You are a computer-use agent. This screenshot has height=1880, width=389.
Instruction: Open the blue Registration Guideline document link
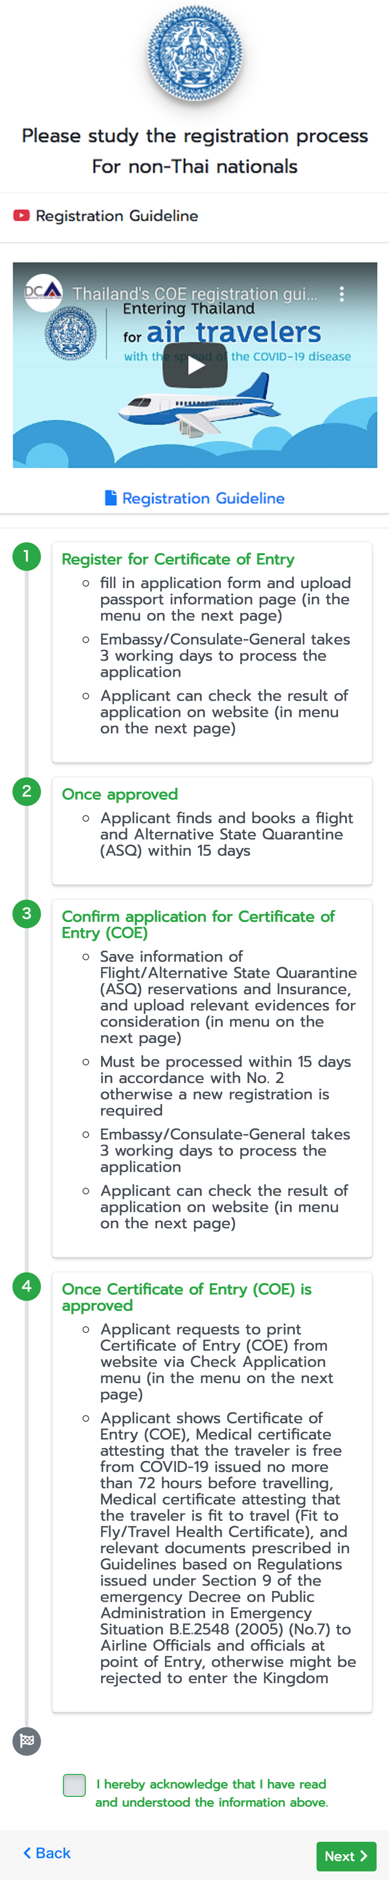click(x=203, y=498)
